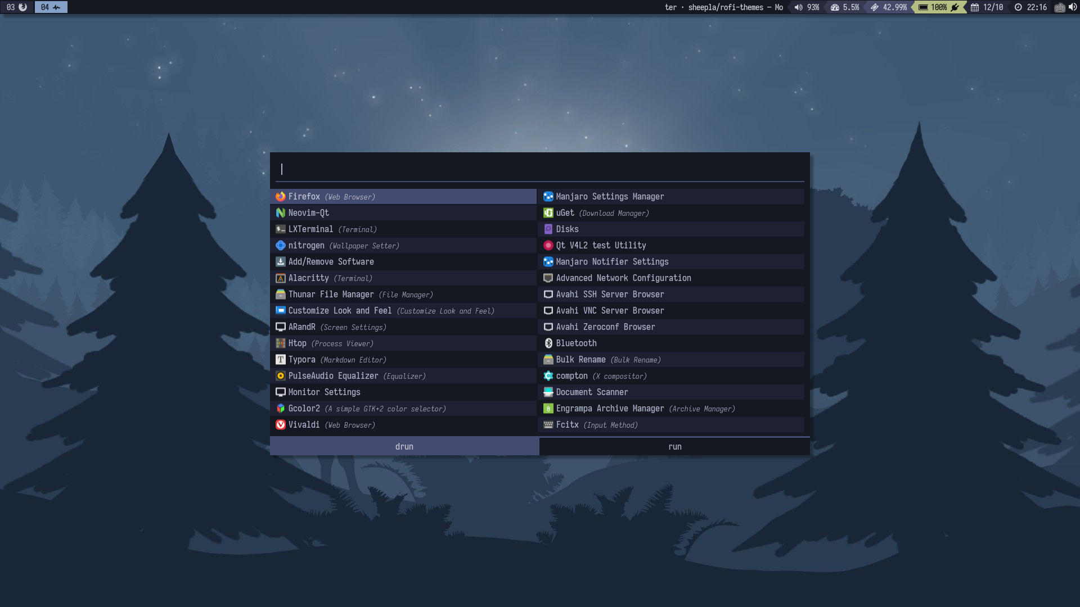Click the Firefox icon in the list
Image resolution: width=1080 pixels, height=607 pixels.
[x=280, y=197]
